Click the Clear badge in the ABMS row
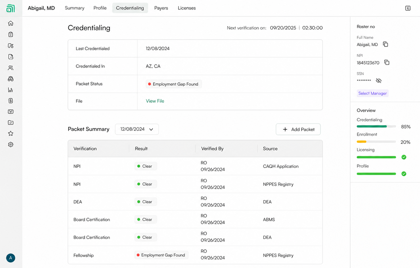Screen dimensions: 420x268 tap(145, 220)
